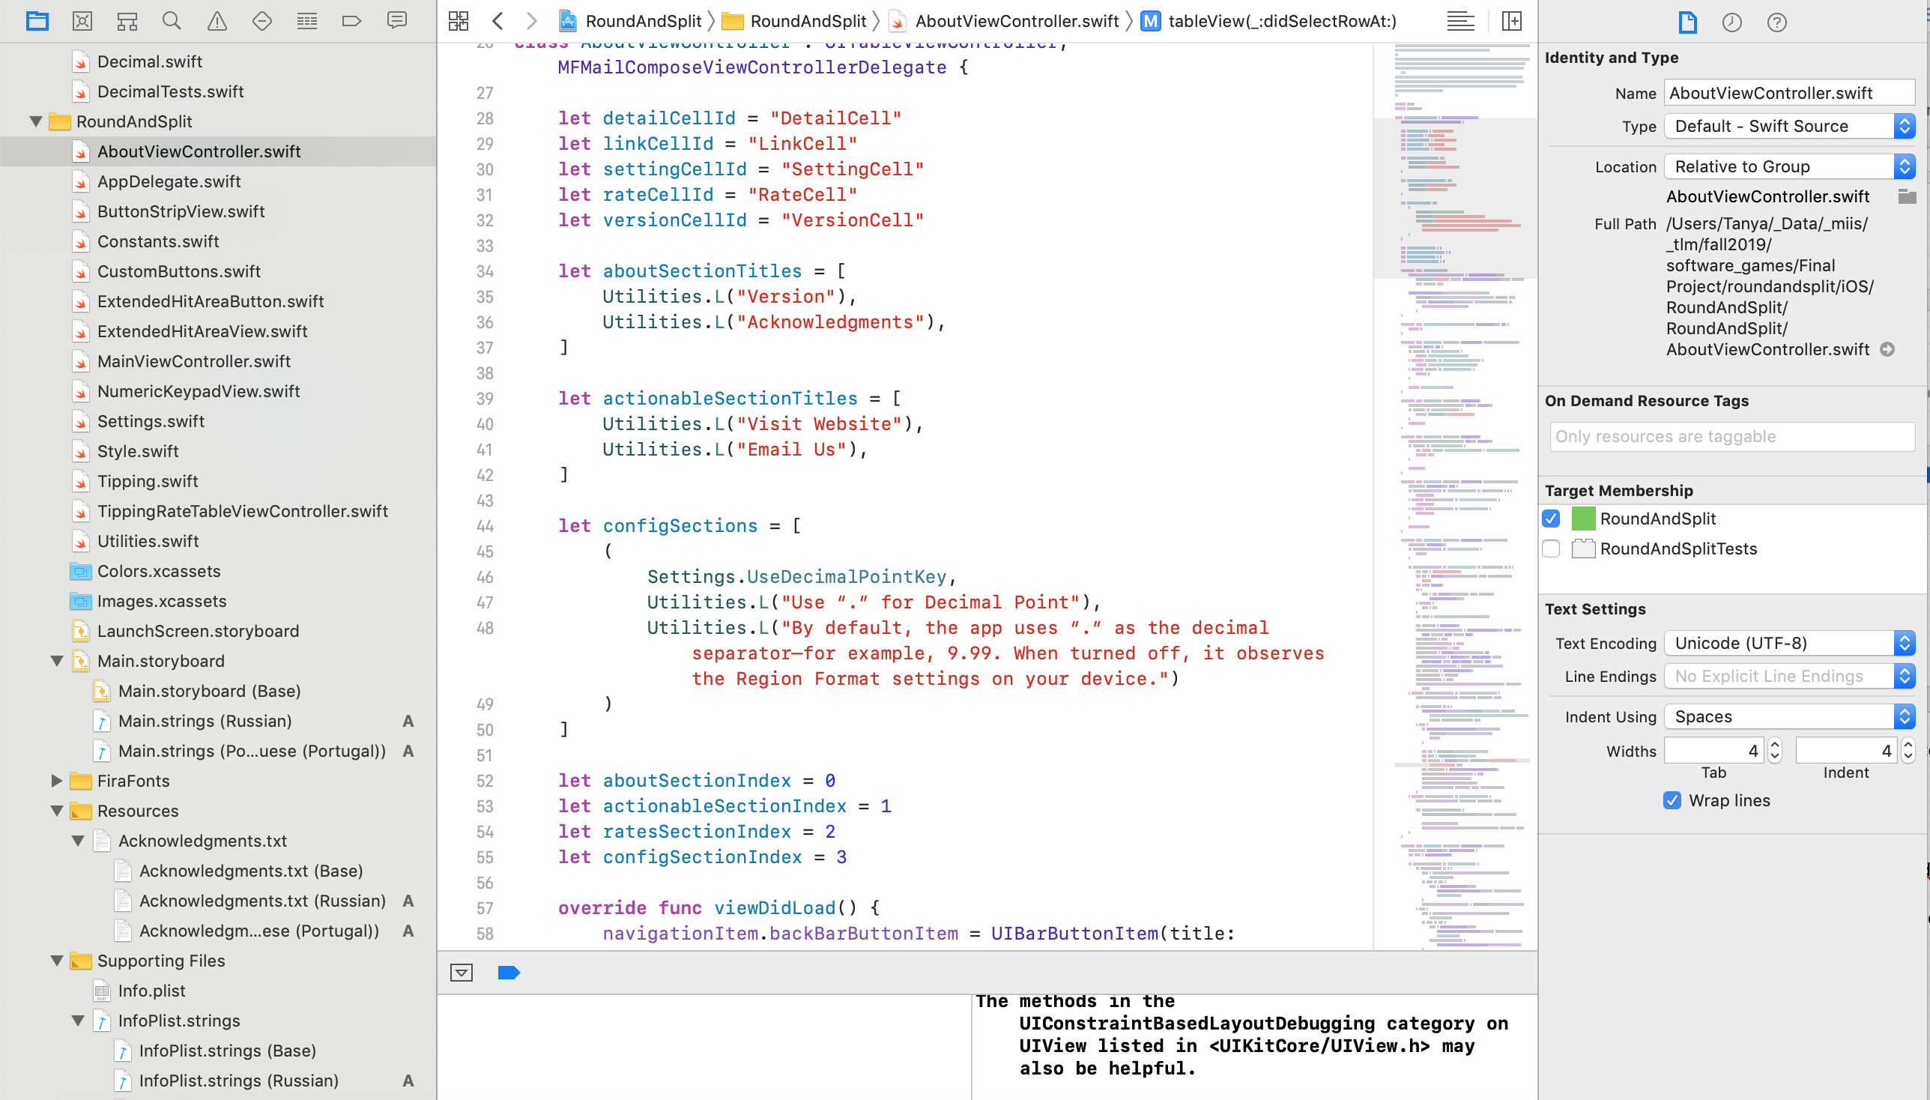Collapse the Supporting Files group
The width and height of the screenshot is (1930, 1100).
click(x=57, y=960)
